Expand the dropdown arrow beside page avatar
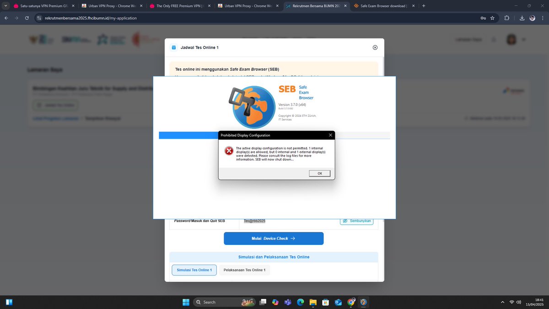This screenshot has height=309, width=549. [x=523, y=40]
